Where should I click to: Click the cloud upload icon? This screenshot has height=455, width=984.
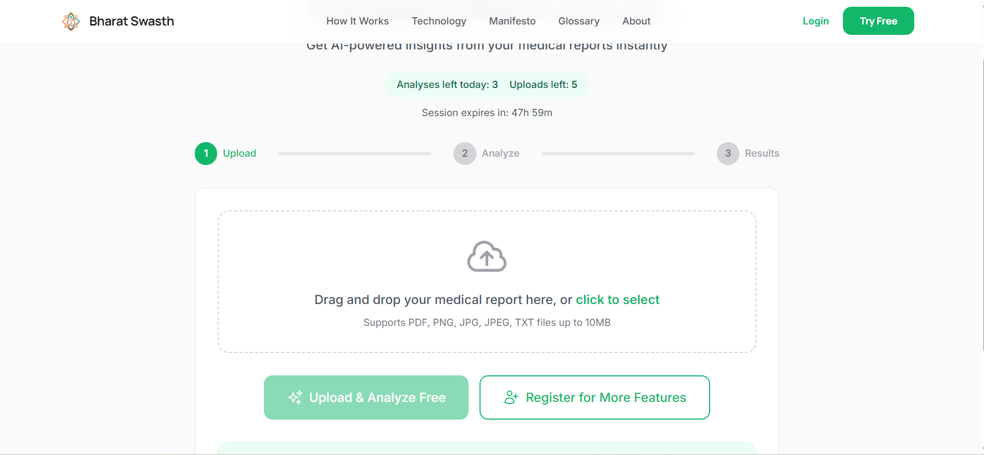pyautogui.click(x=487, y=256)
